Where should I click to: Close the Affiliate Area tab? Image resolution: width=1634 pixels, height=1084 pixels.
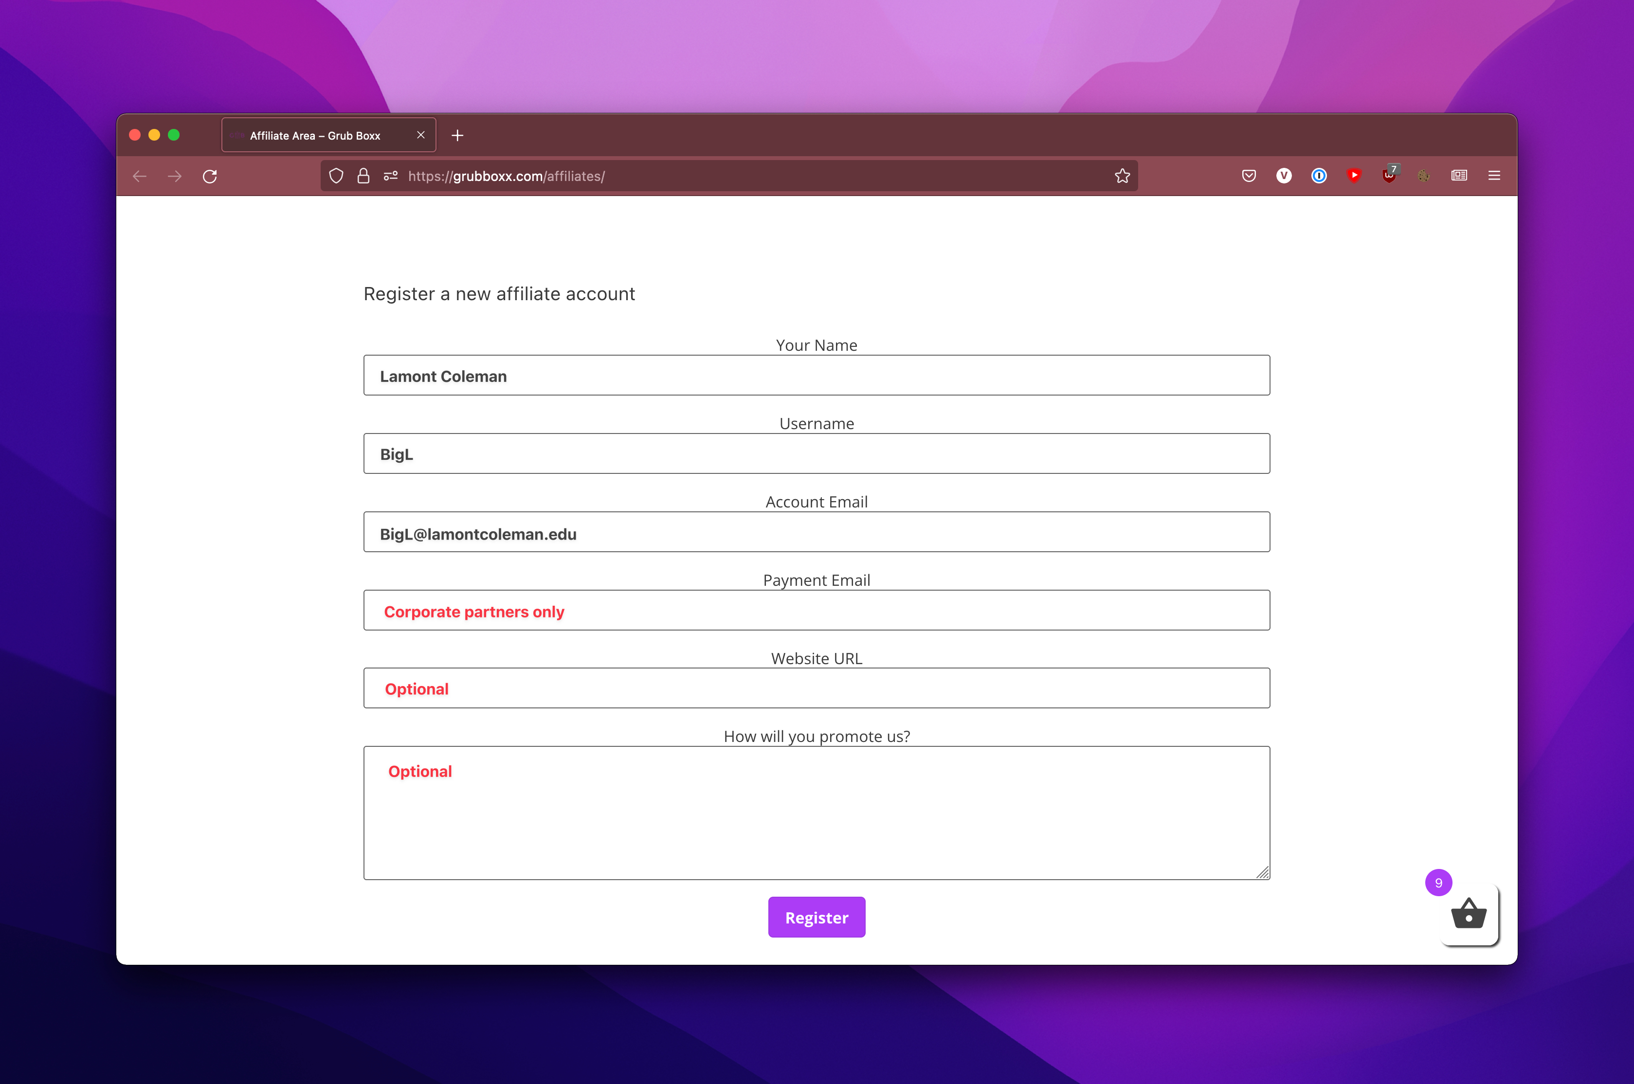pyautogui.click(x=421, y=135)
